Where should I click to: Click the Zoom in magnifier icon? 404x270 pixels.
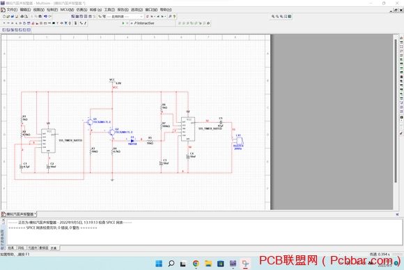click(x=273, y=16)
